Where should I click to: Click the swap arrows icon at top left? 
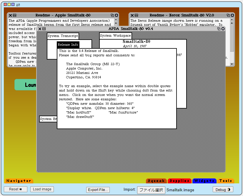[18, 5]
